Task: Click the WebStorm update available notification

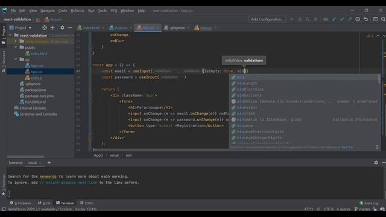Action: coord(52,209)
